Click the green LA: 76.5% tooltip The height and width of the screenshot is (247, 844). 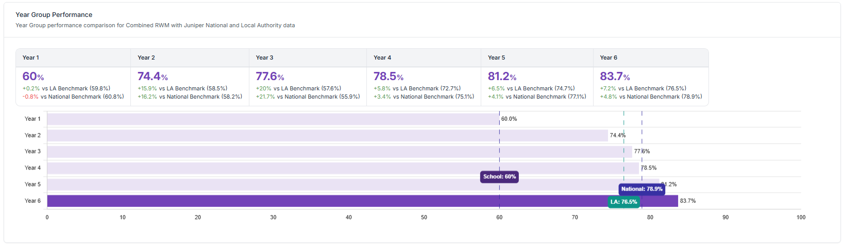(623, 202)
